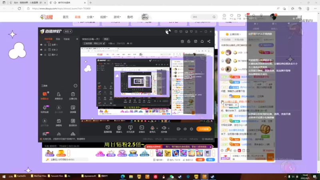320x180 pixels.
Task: Toggle lock on 文本 2 layer
Action: coord(45,50)
